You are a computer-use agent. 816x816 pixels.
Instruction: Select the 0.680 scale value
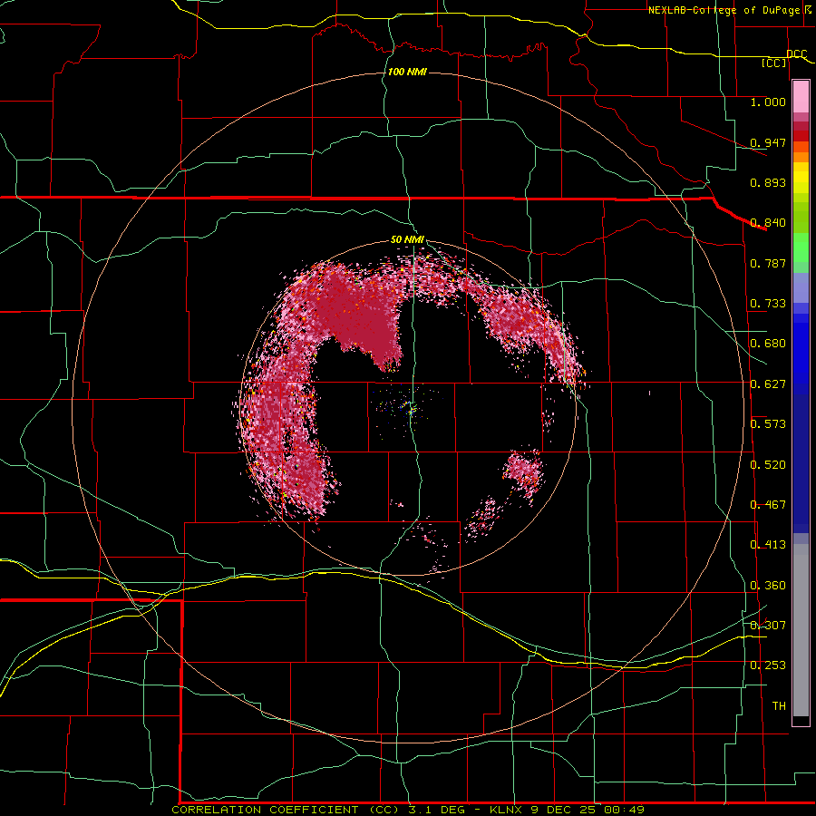pyautogui.click(x=768, y=344)
